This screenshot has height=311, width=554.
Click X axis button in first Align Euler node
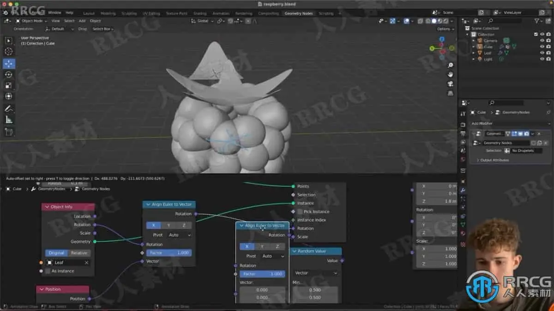(154, 225)
